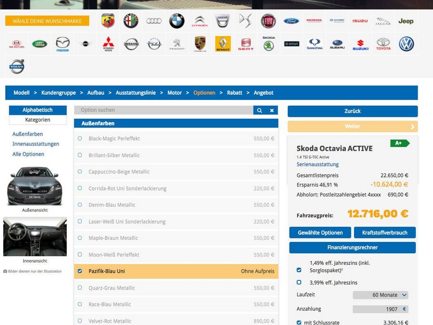Check Cappuccino-Beige Metallic color option

[x=80, y=172]
